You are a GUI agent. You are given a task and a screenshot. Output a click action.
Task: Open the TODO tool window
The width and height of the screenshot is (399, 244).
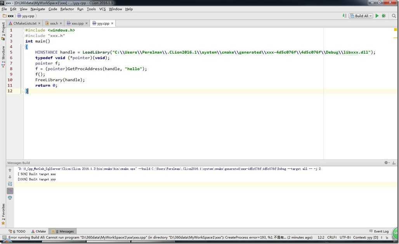coord(17,231)
